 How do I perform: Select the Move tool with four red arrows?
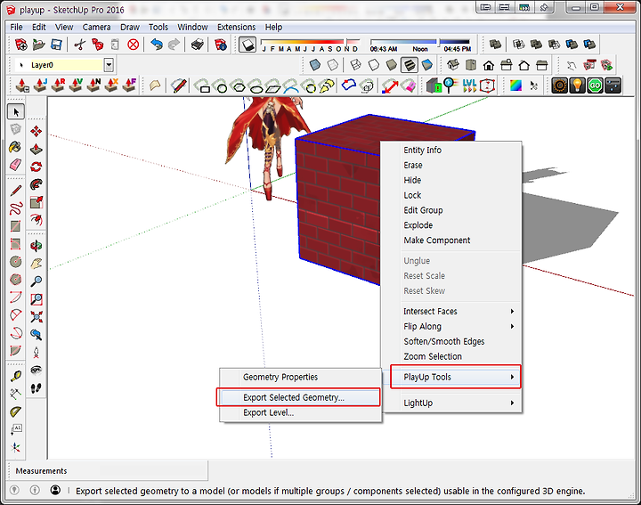point(36,131)
